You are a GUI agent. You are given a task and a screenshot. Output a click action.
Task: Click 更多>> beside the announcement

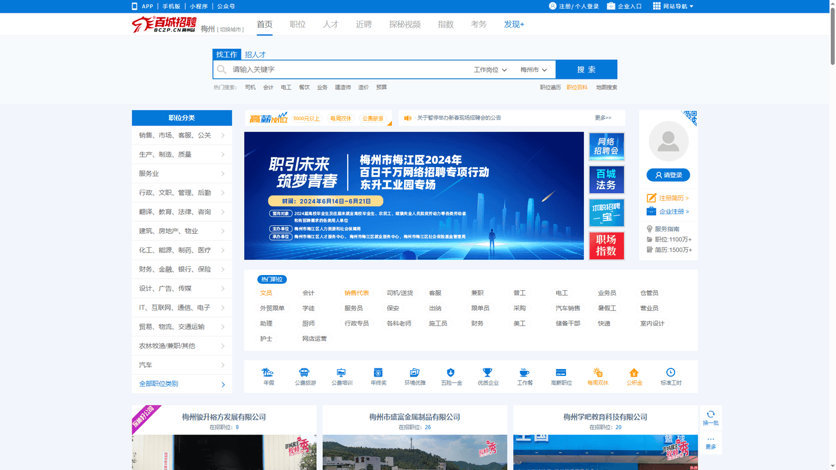pyautogui.click(x=603, y=118)
